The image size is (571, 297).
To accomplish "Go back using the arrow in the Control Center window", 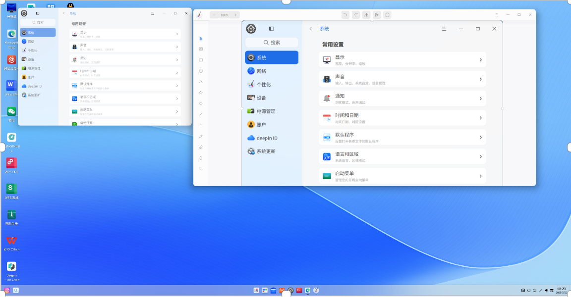I will 64,13.
